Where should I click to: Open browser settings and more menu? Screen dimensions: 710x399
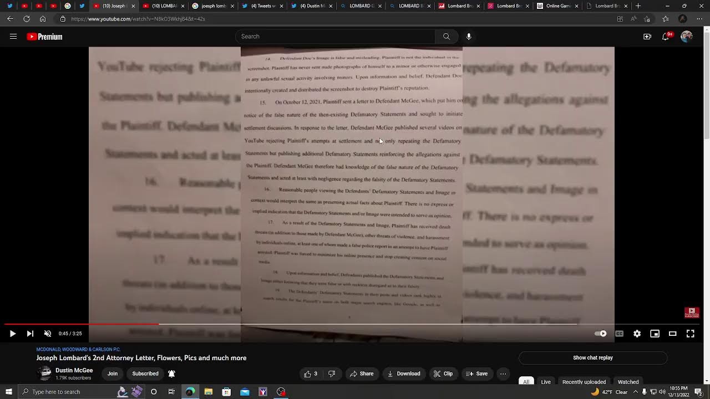[699, 19]
